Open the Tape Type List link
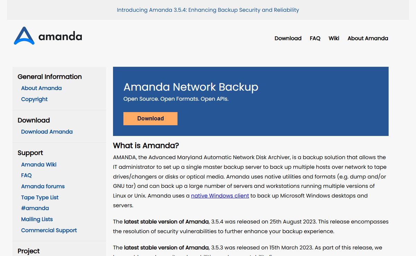416x256 pixels. (x=40, y=198)
